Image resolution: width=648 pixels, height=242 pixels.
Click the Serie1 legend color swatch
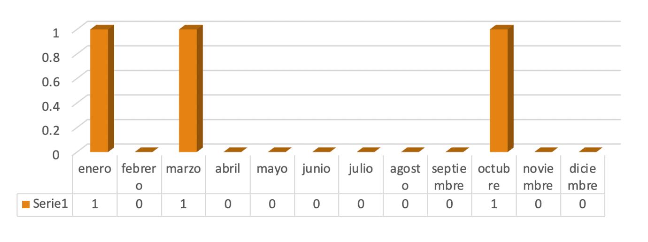(x=26, y=204)
